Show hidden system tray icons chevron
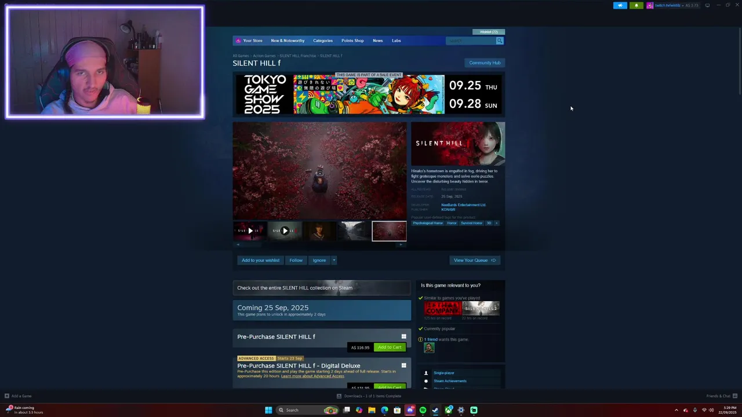Screen dimensions: 742x417 tap(676, 410)
